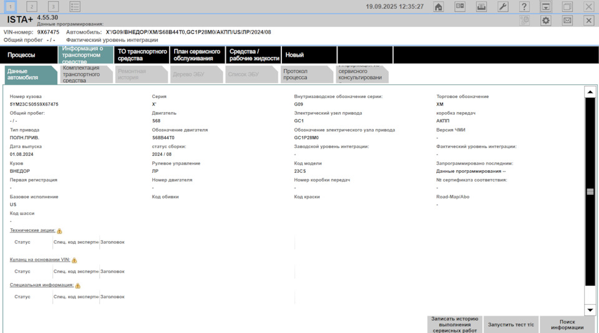The height and width of the screenshot is (333, 599).
Task: Click the vertical scrollbar thumb grip
Action: 590,191
